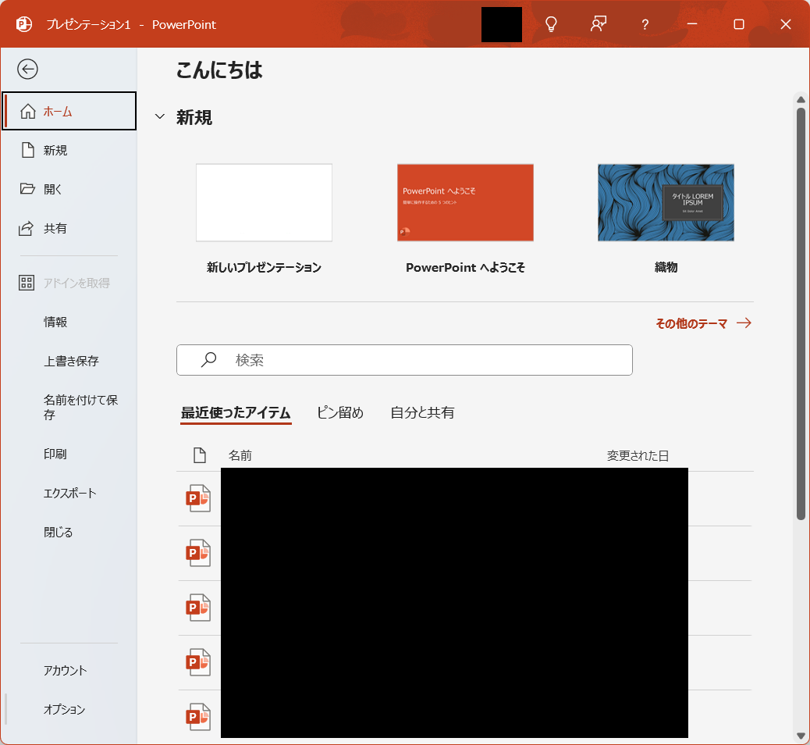Click the magnifier icon in the search box
The width and height of the screenshot is (810, 745).
pos(208,359)
